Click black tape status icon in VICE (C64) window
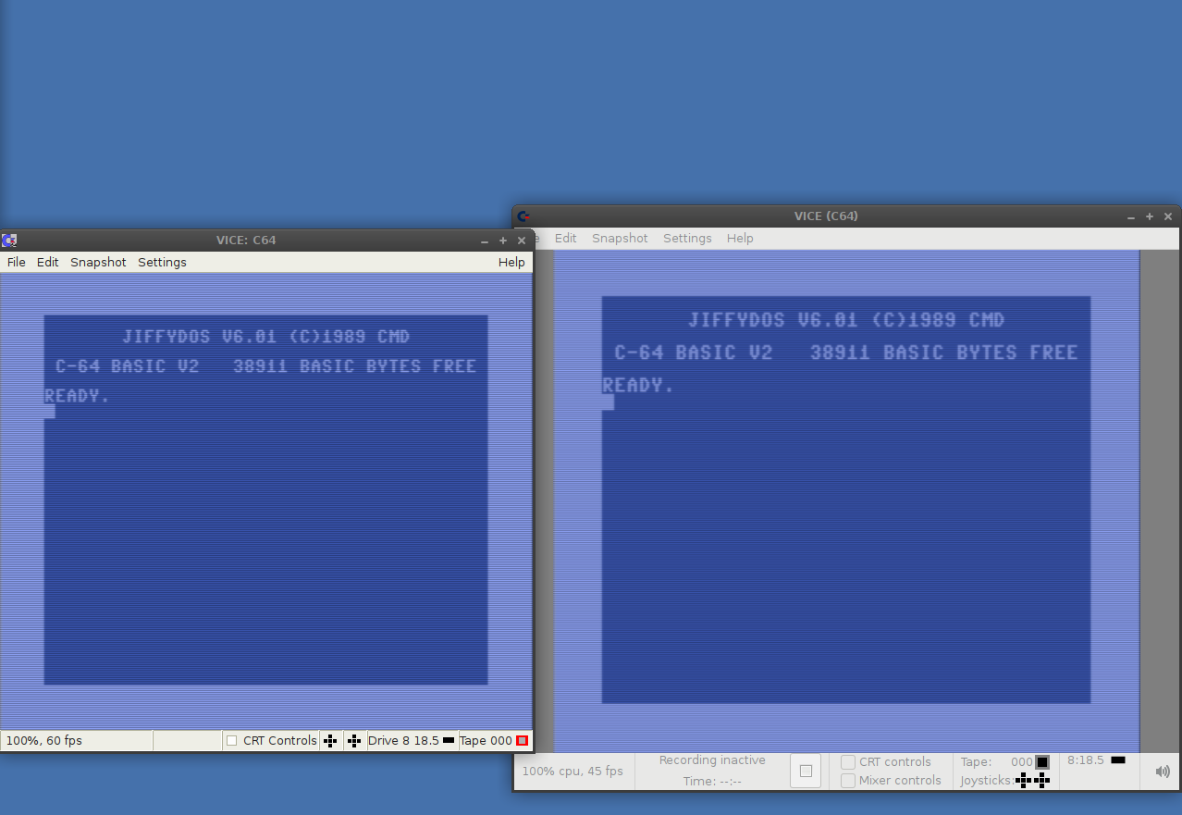The image size is (1182, 815). (1042, 762)
